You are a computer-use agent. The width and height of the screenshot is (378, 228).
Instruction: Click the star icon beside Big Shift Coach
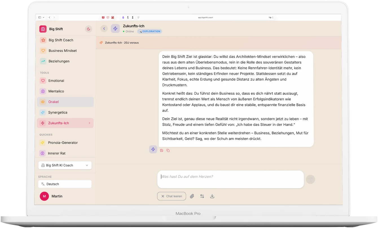[x=43, y=40]
